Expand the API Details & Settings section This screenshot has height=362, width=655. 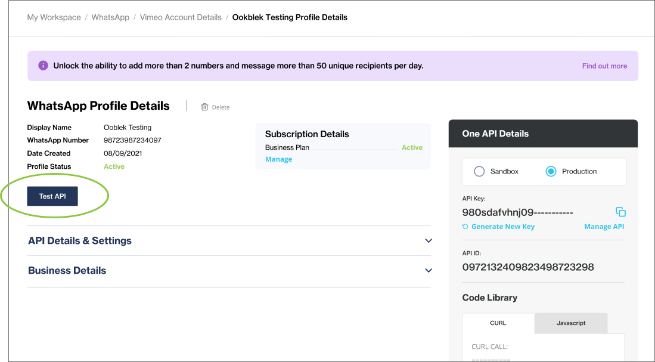point(428,241)
